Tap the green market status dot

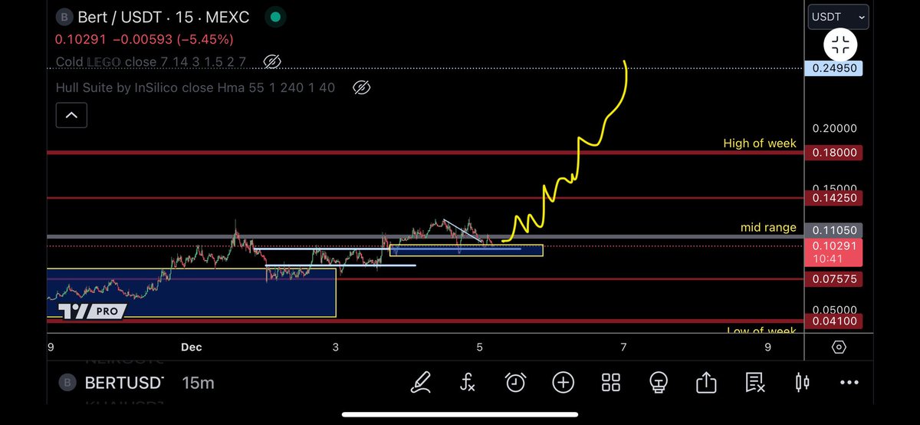[x=275, y=17]
